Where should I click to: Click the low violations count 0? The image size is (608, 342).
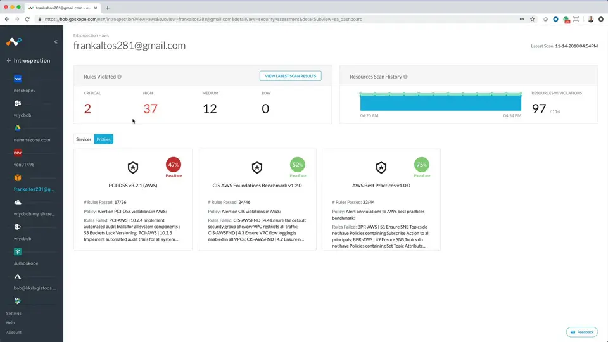[265, 108]
